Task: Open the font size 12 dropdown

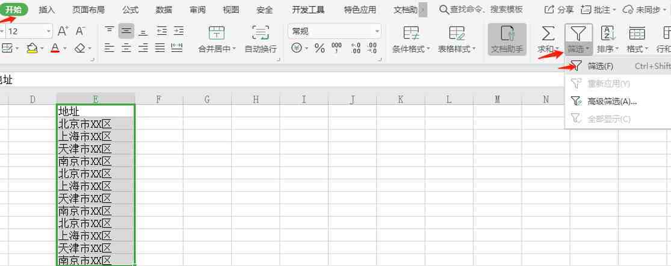Action: pos(49,31)
